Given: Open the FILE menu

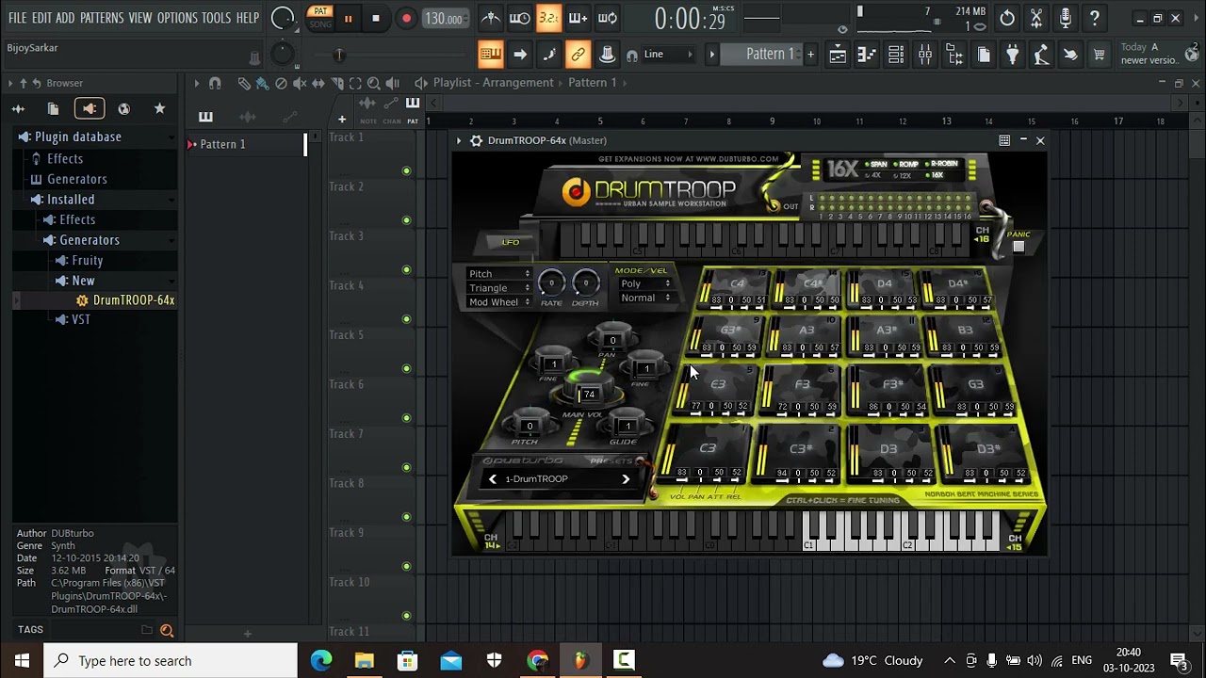Looking at the screenshot, I should (17, 18).
